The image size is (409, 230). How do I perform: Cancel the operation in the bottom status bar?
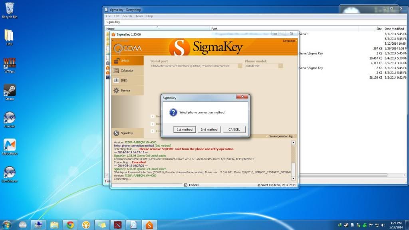point(191,185)
